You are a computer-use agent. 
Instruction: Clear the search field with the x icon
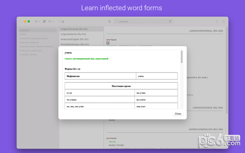tap(170, 21)
